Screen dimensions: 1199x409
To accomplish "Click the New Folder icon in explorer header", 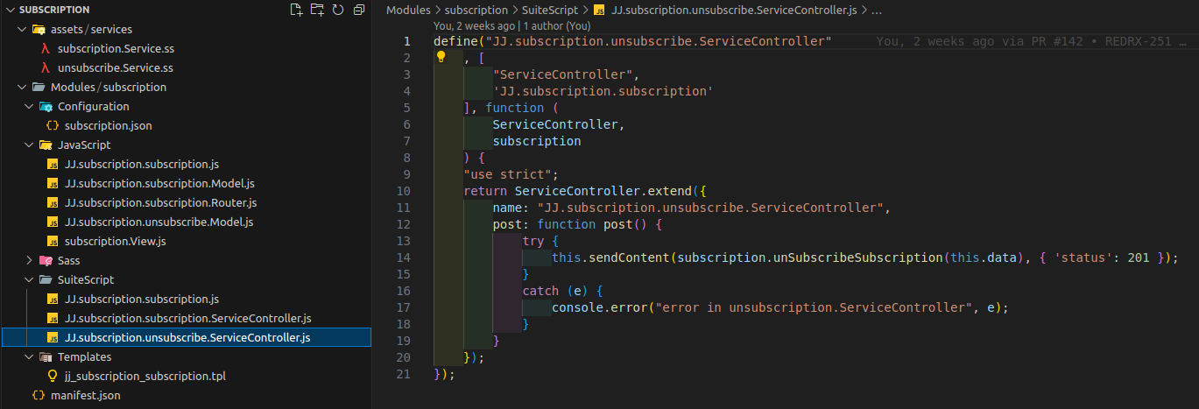I will (x=317, y=10).
